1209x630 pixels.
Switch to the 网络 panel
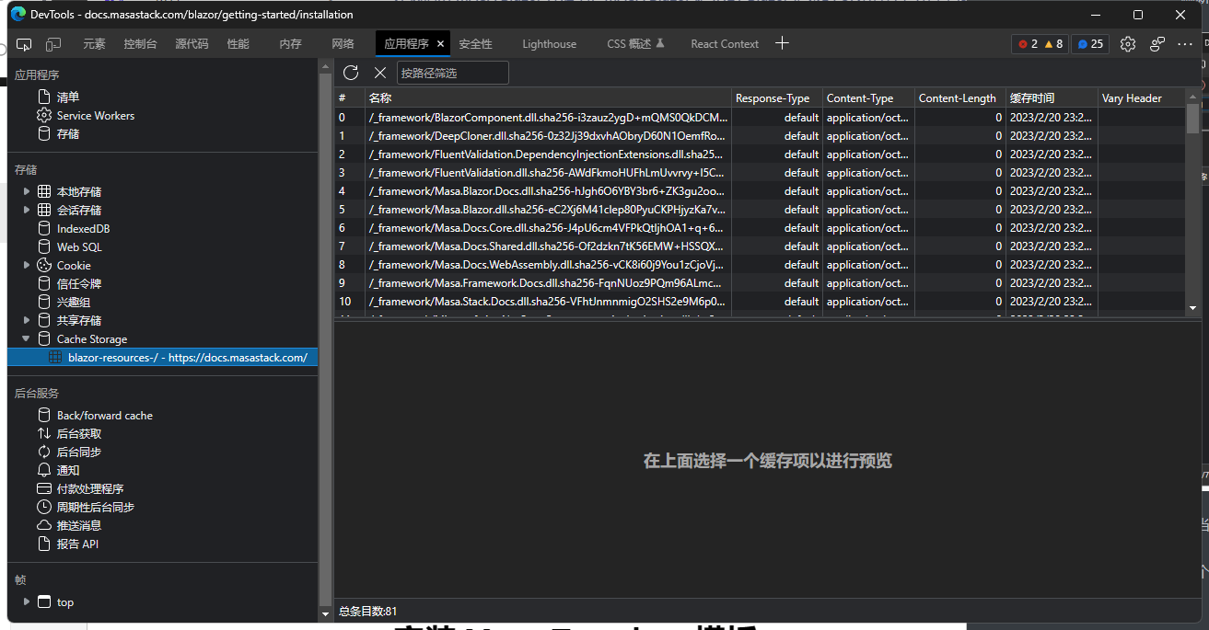point(343,43)
